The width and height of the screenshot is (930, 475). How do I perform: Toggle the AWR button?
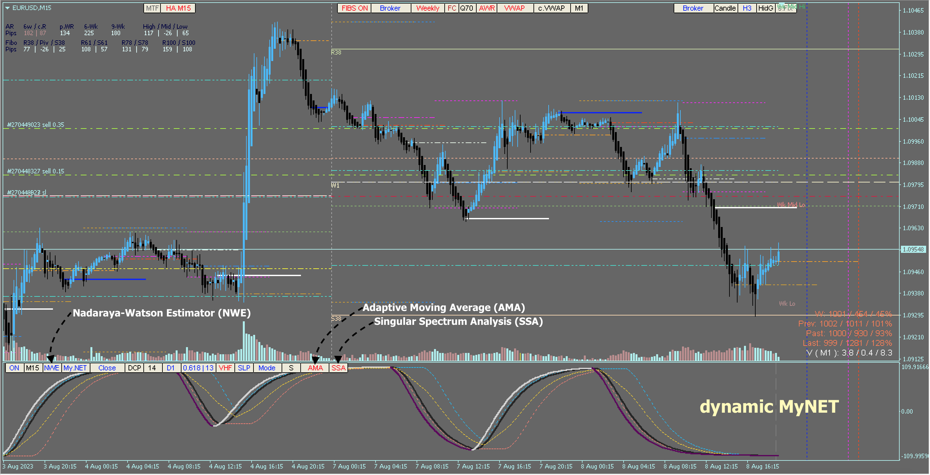click(x=487, y=8)
